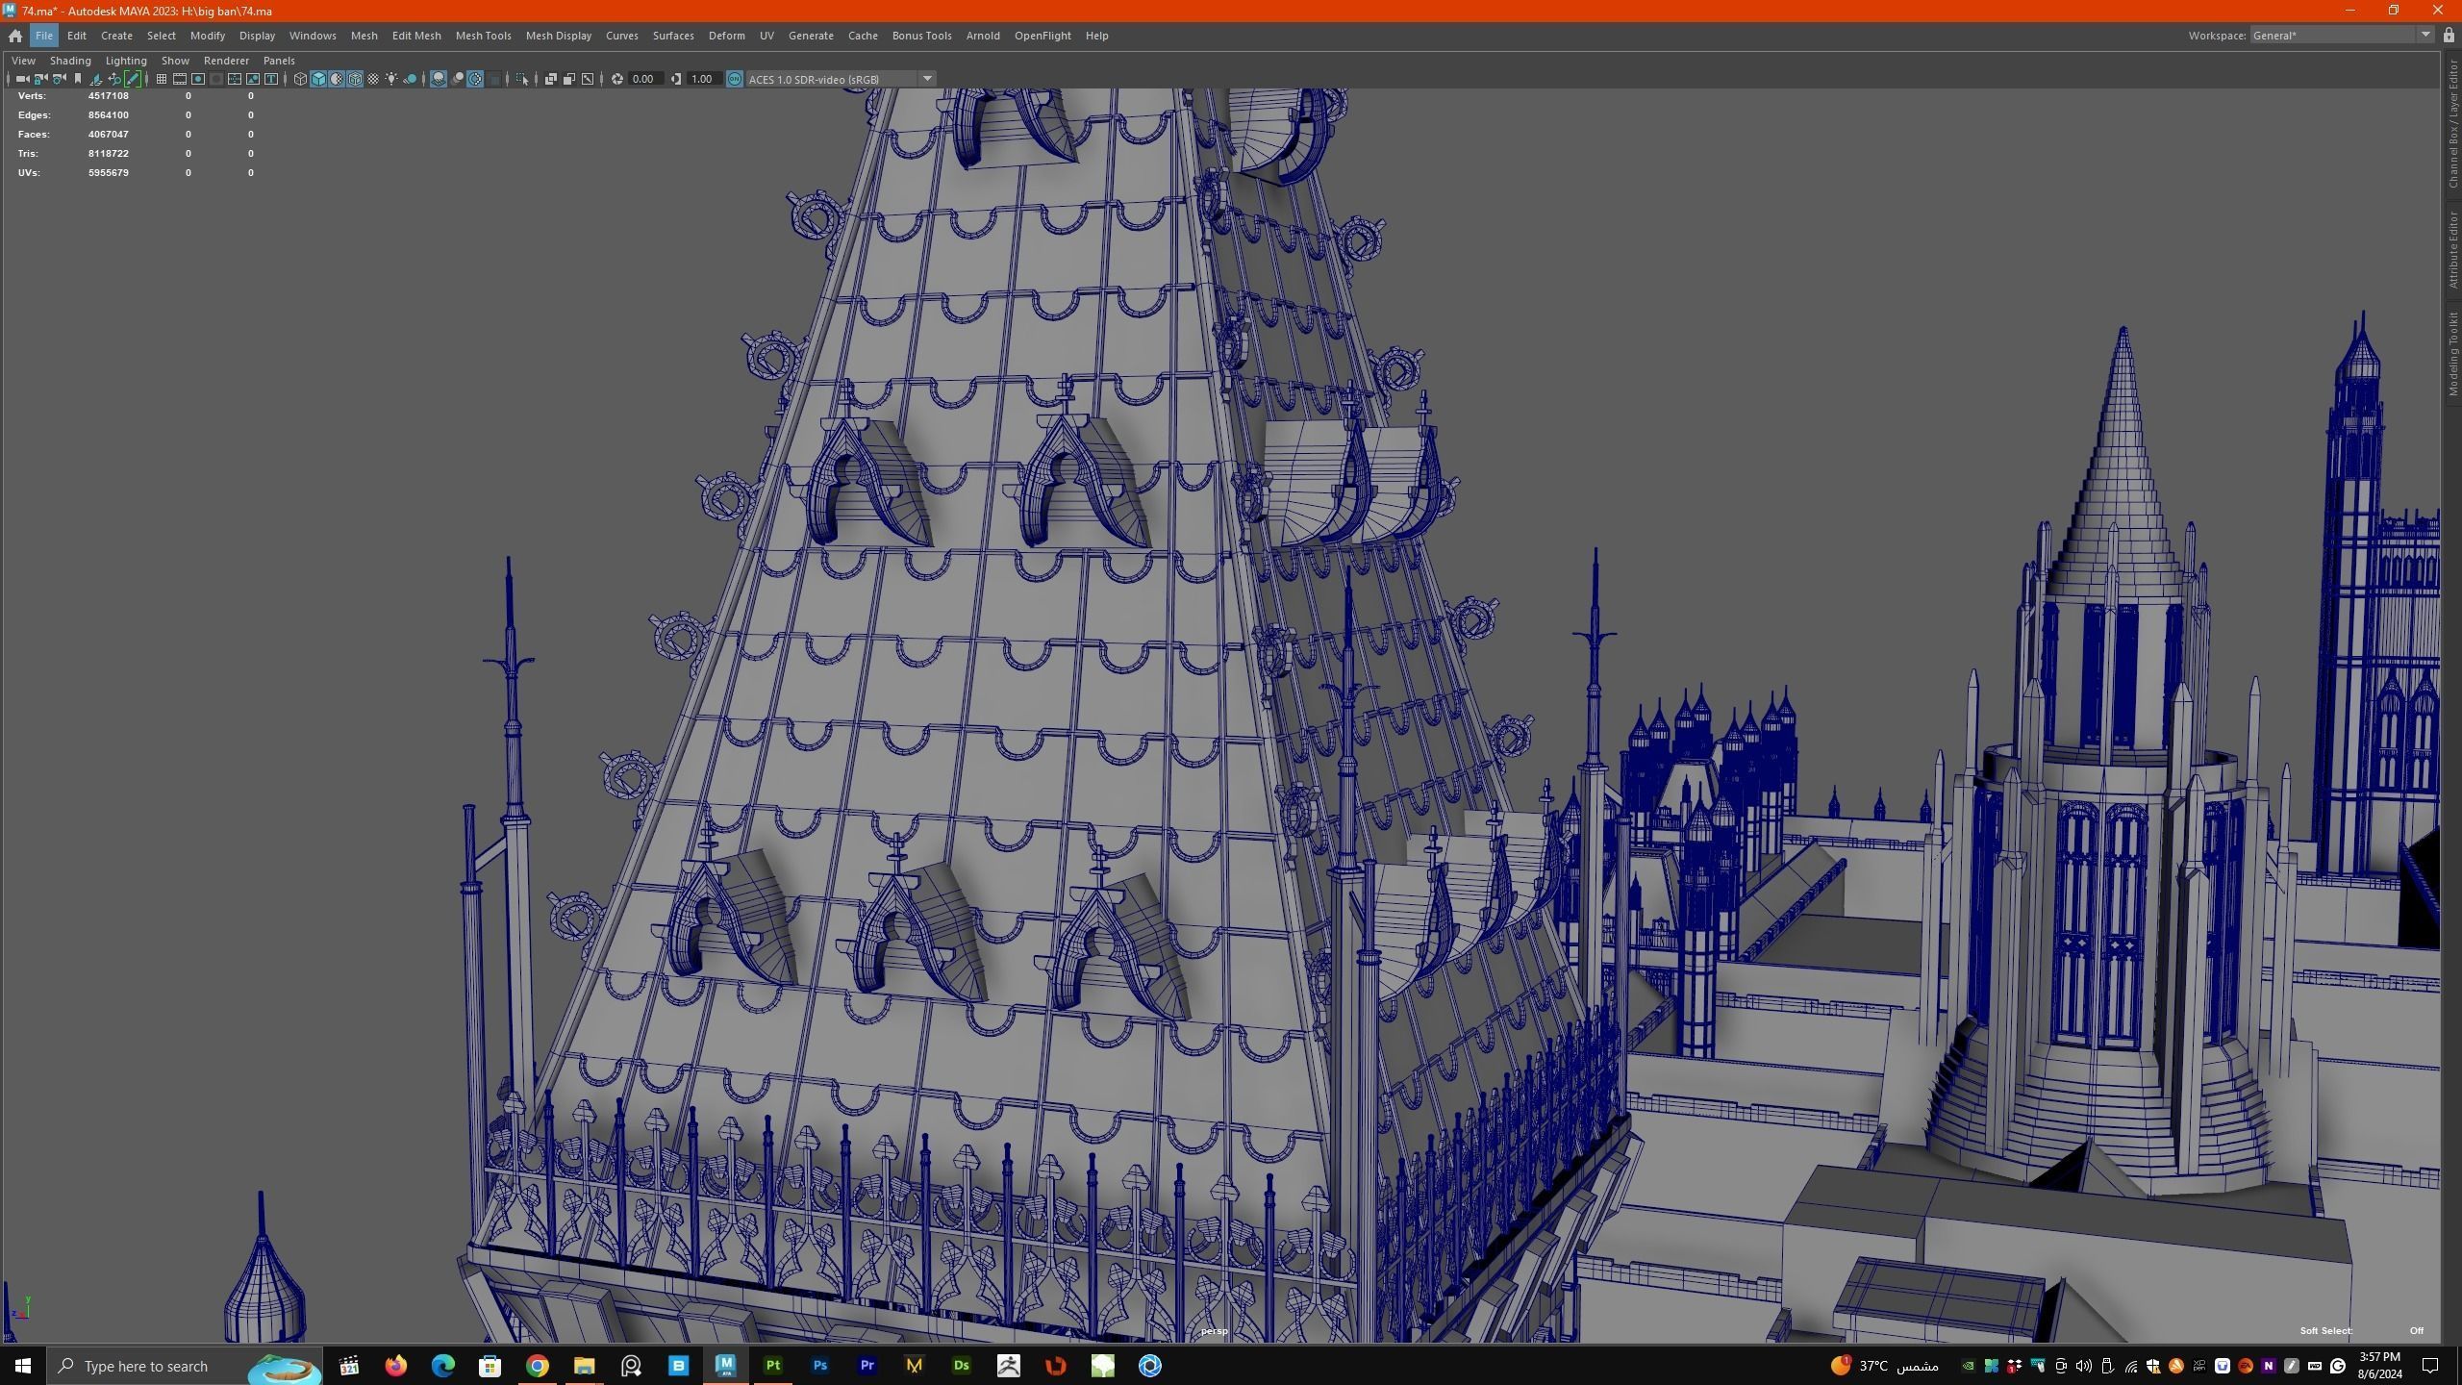Click the Shadows icon in panel toolbar
This screenshot has height=1385, width=2462.
pos(411,79)
